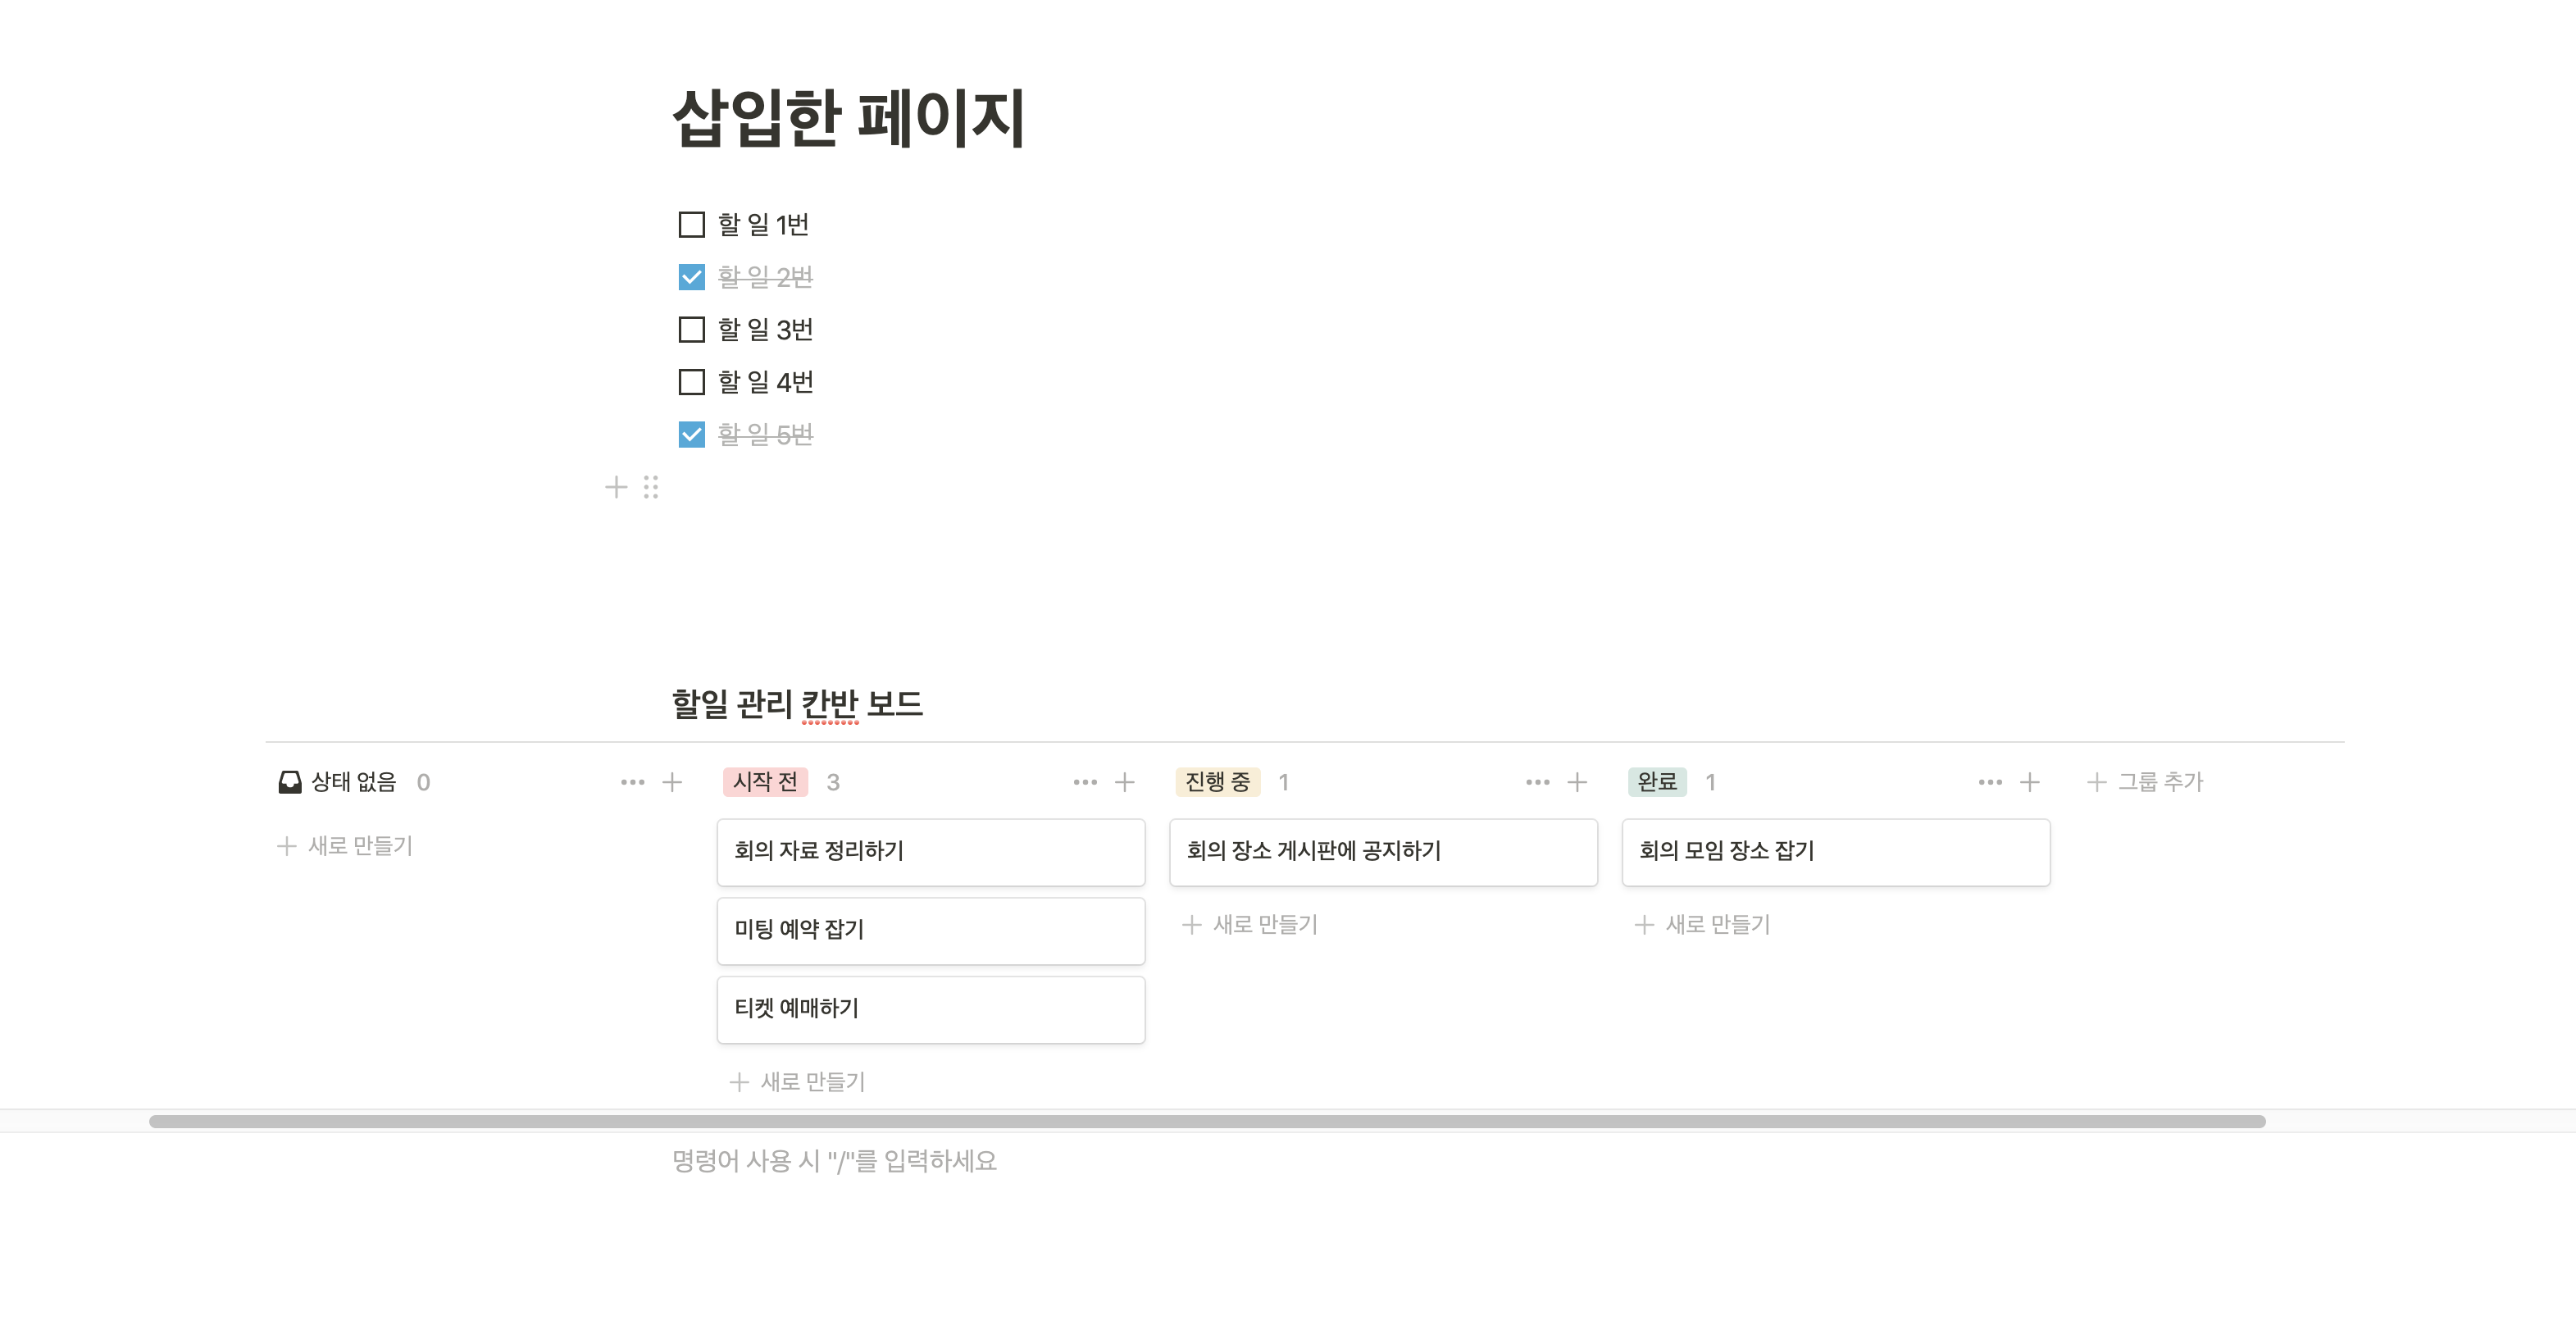
Task: Click the horizontal board scrollbar
Action: coord(1206,1121)
